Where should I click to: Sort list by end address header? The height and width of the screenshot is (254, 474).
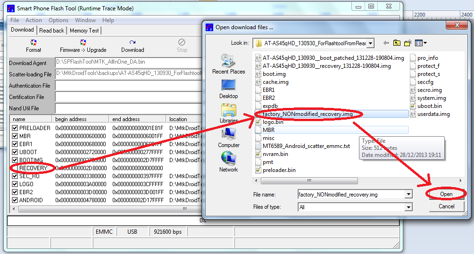[x=137, y=119]
